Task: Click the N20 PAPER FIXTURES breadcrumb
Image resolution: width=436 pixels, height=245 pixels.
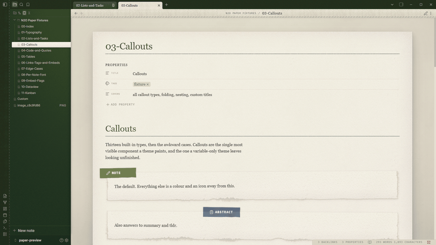Action: coord(241,13)
